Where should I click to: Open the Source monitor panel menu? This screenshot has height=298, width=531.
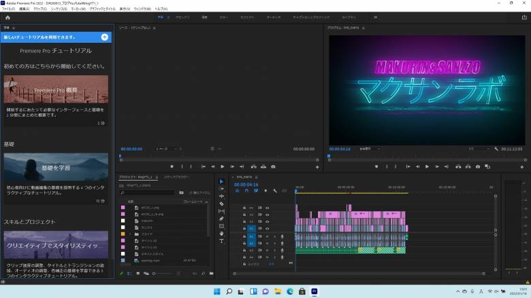(x=154, y=28)
